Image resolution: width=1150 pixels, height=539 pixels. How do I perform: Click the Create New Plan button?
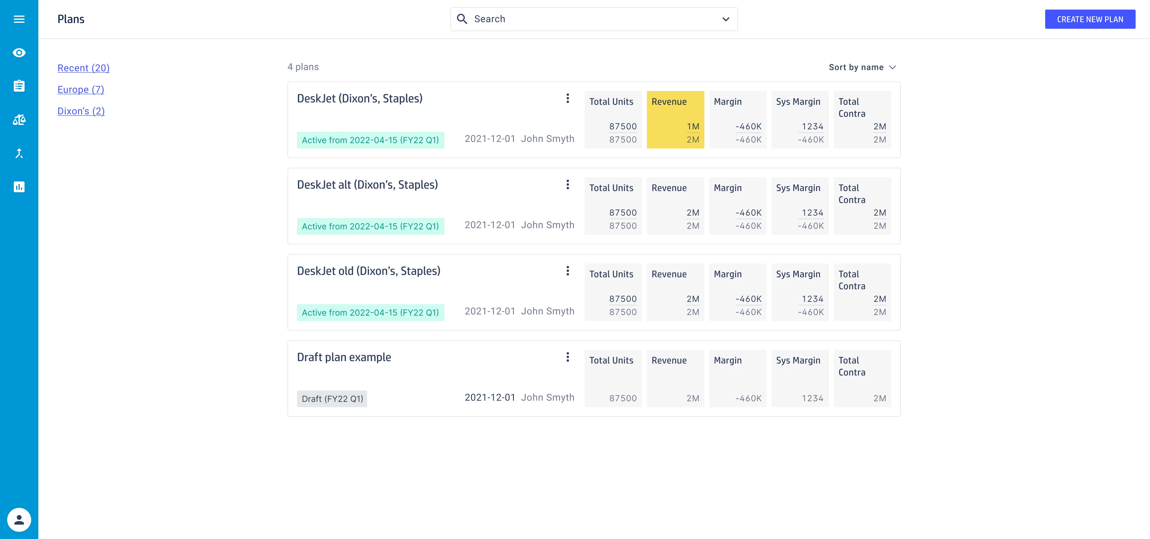pos(1090,19)
